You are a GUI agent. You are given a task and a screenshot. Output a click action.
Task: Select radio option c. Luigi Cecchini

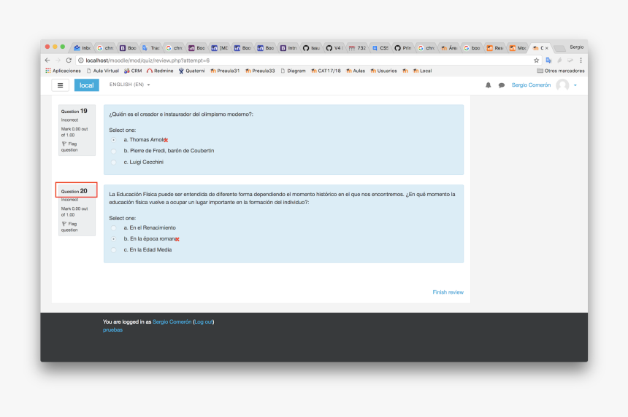click(x=114, y=163)
